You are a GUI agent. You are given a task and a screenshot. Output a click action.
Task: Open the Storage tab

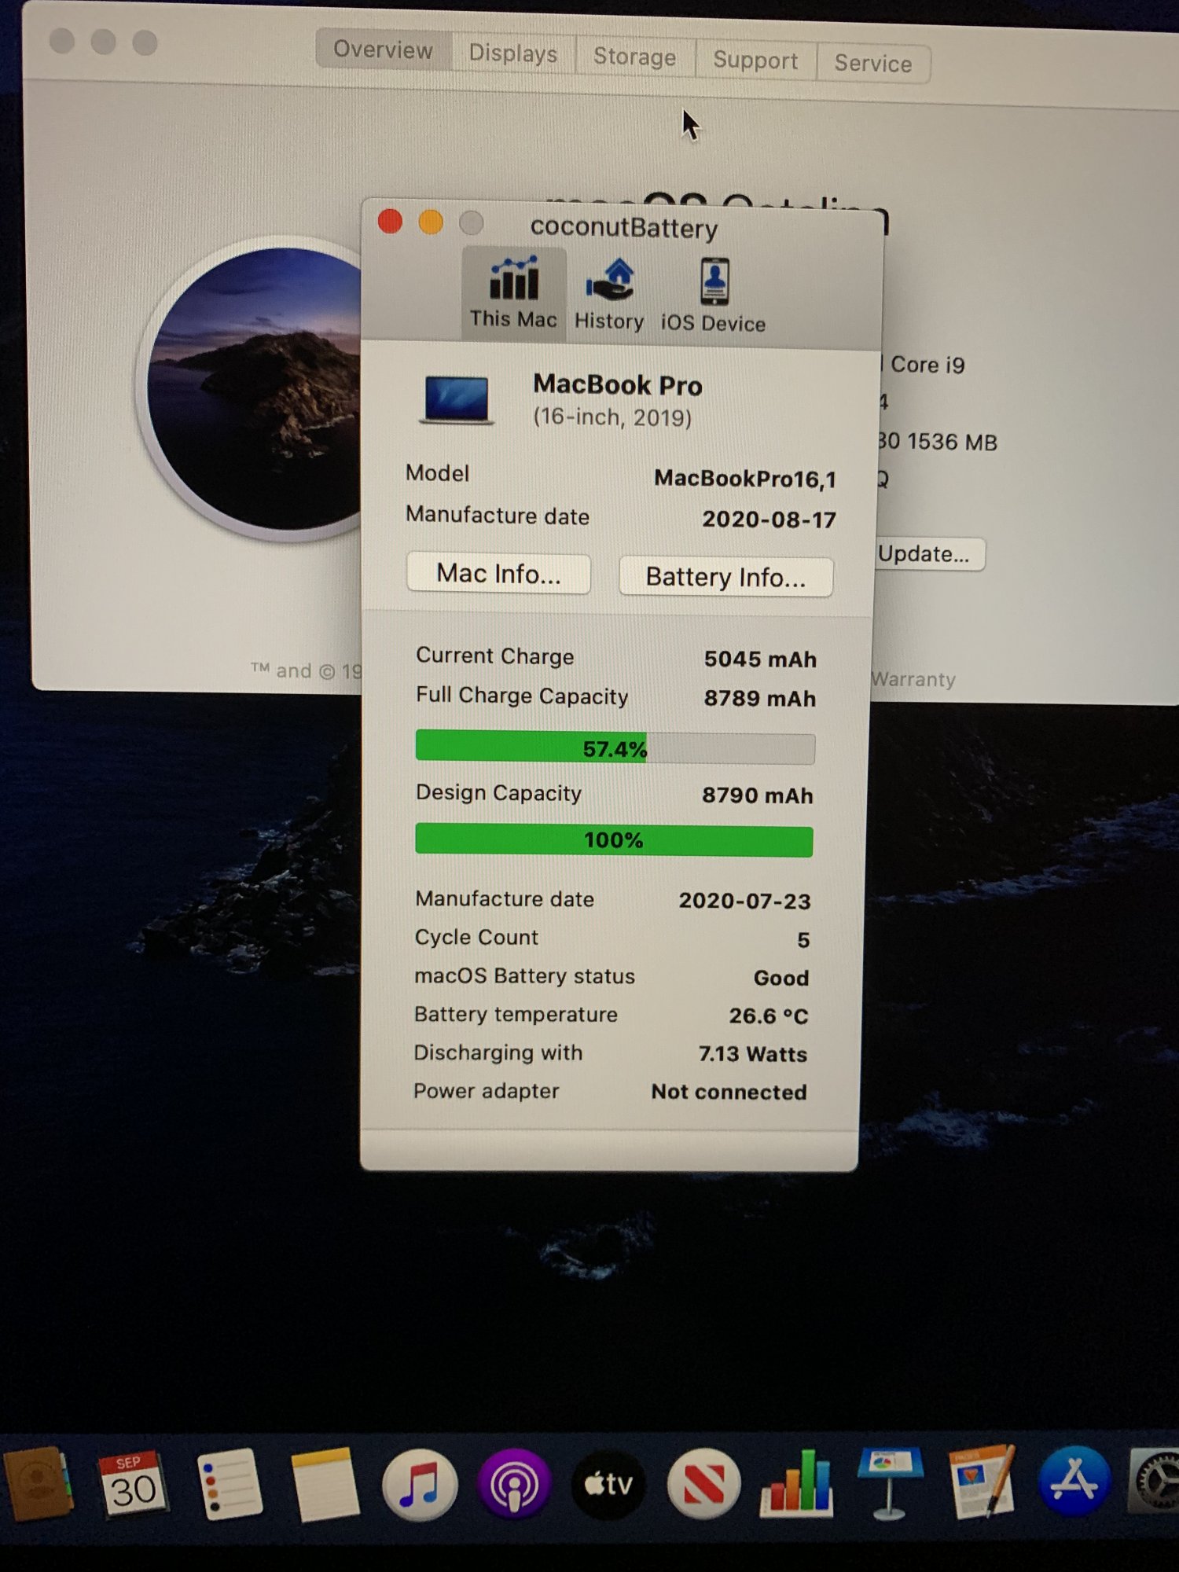pos(634,57)
